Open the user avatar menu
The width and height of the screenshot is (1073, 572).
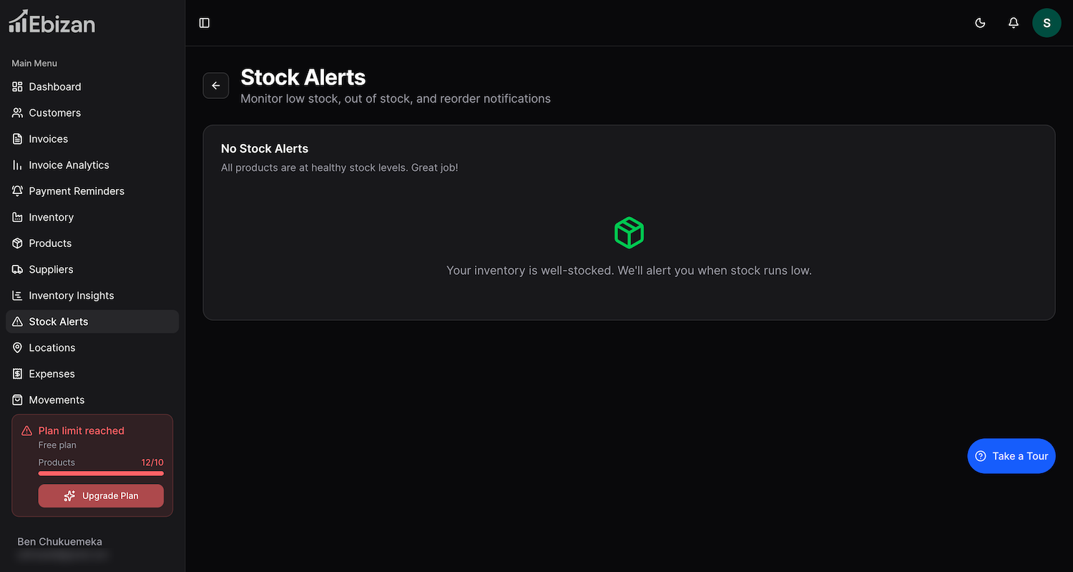[1046, 23]
